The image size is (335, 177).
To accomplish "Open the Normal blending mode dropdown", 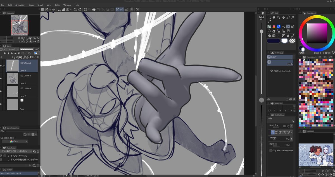I will pos(13,49).
